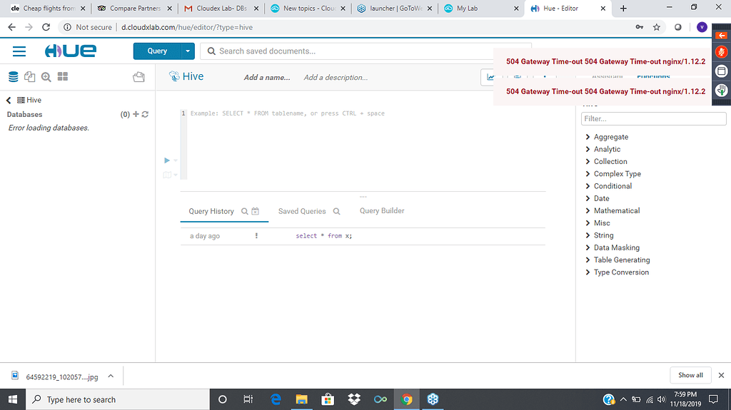This screenshot has height=410, width=731.
Task: Clear Query History calendar icon
Action: (256, 211)
